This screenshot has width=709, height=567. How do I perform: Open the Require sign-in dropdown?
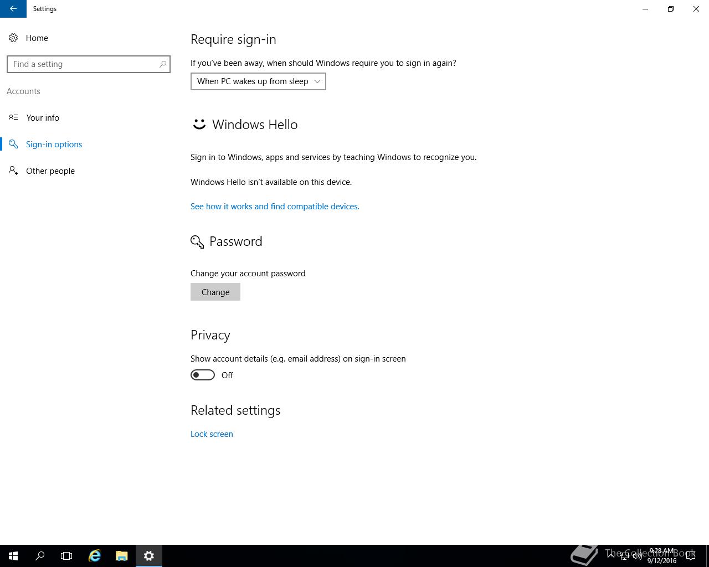[258, 81]
